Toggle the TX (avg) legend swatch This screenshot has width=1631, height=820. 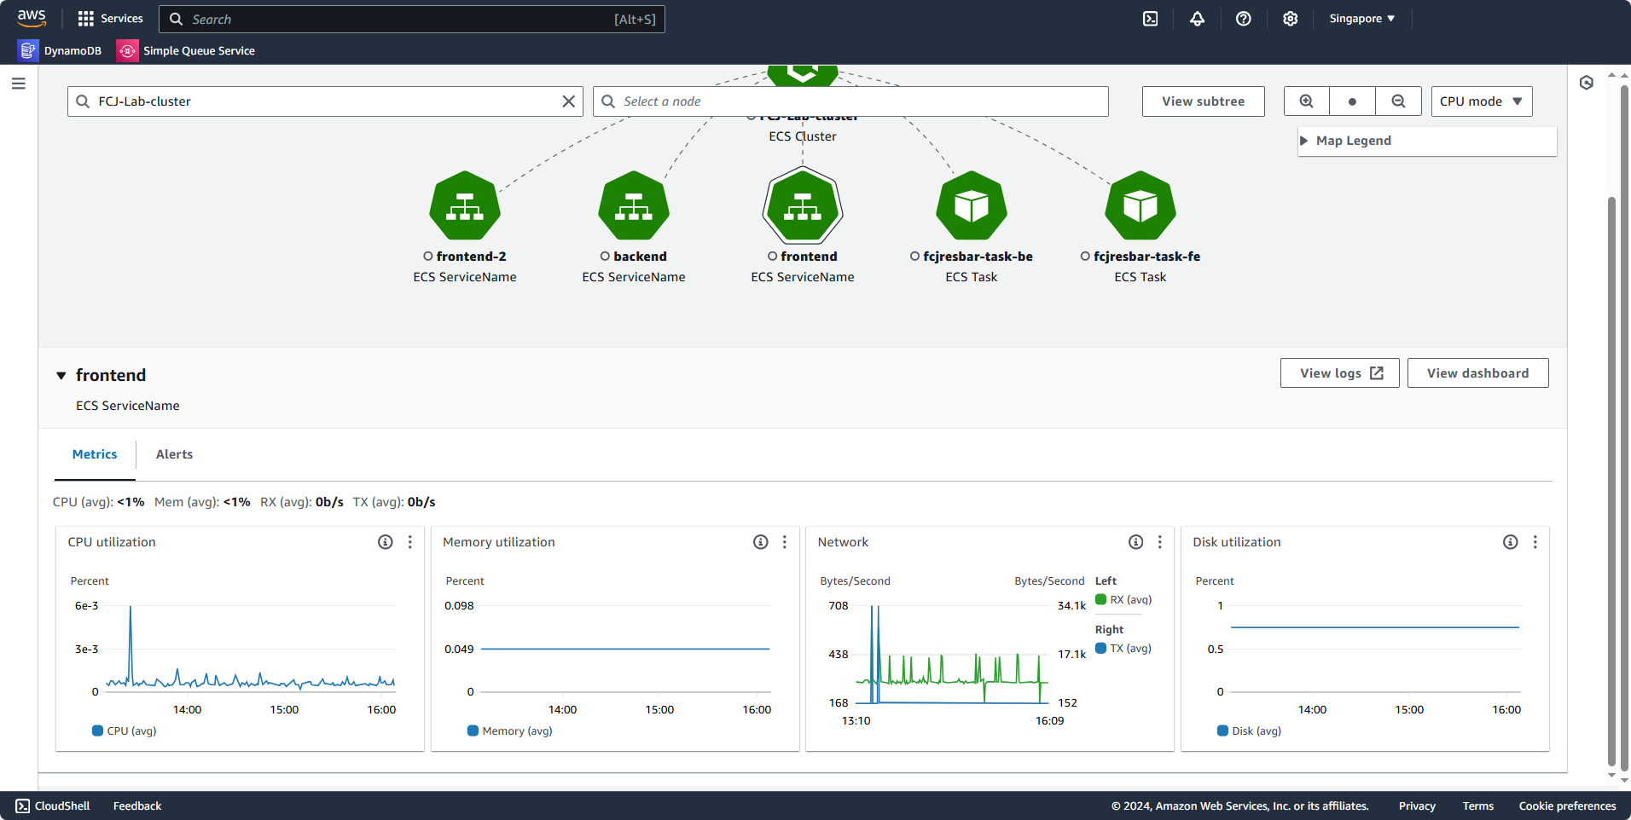tap(1101, 648)
